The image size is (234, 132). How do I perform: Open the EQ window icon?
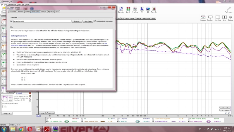point(148,9)
